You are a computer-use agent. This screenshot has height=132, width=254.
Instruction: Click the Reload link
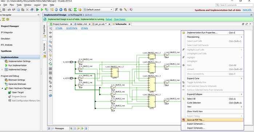tap(109, 19)
